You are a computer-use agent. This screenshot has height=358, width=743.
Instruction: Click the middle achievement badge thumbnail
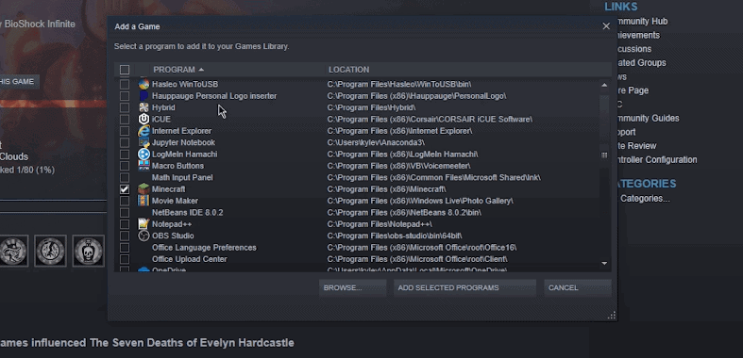[x=51, y=251]
